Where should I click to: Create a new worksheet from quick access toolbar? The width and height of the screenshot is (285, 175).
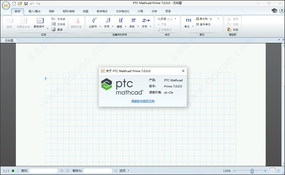pos(14,3)
